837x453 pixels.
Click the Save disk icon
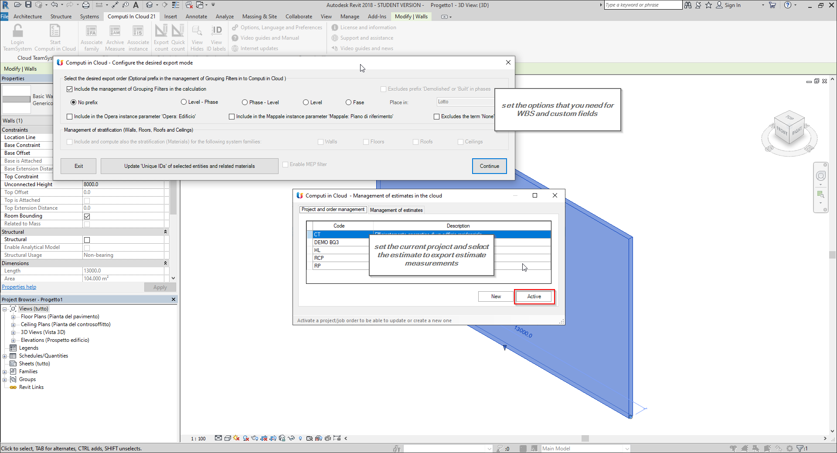28,5
